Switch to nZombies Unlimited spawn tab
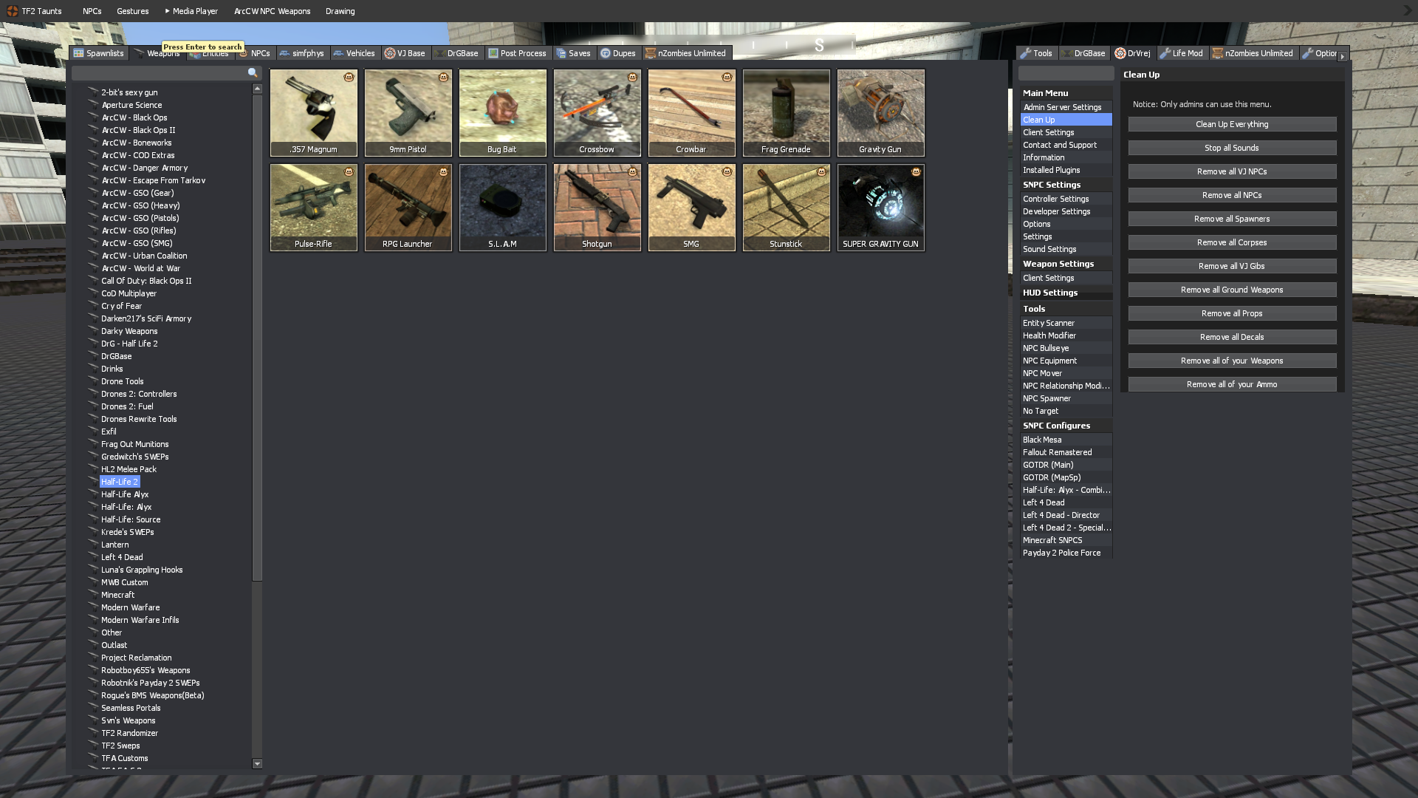 (685, 53)
